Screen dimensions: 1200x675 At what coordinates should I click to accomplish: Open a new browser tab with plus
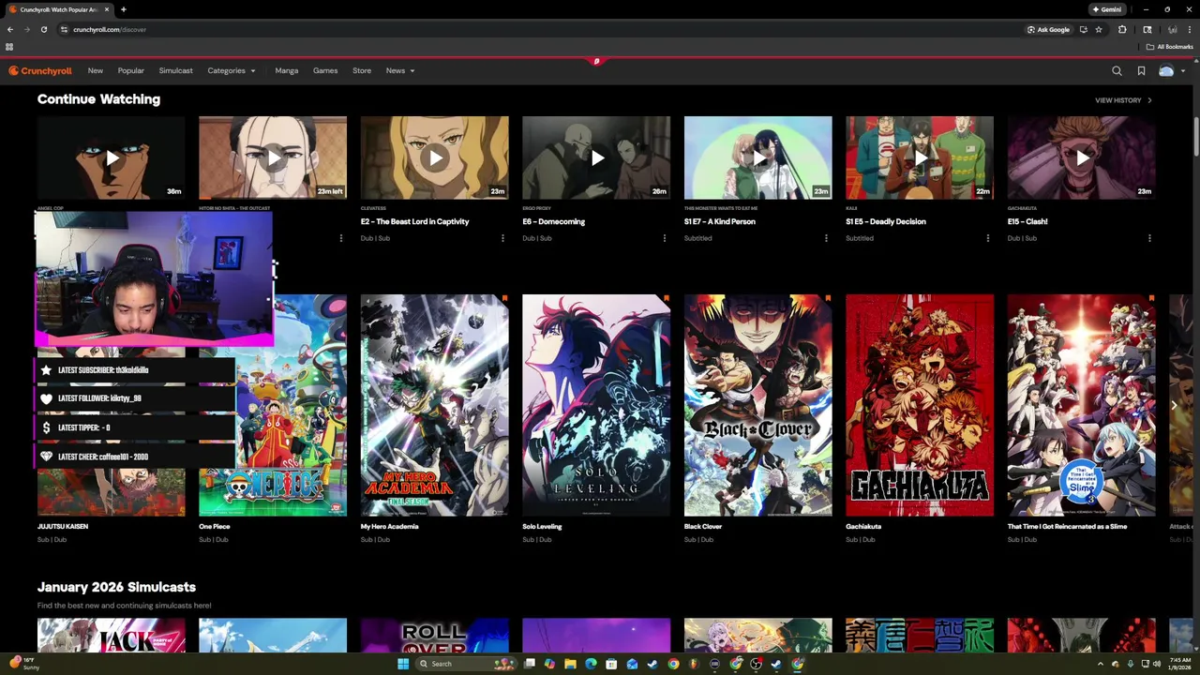pos(123,9)
